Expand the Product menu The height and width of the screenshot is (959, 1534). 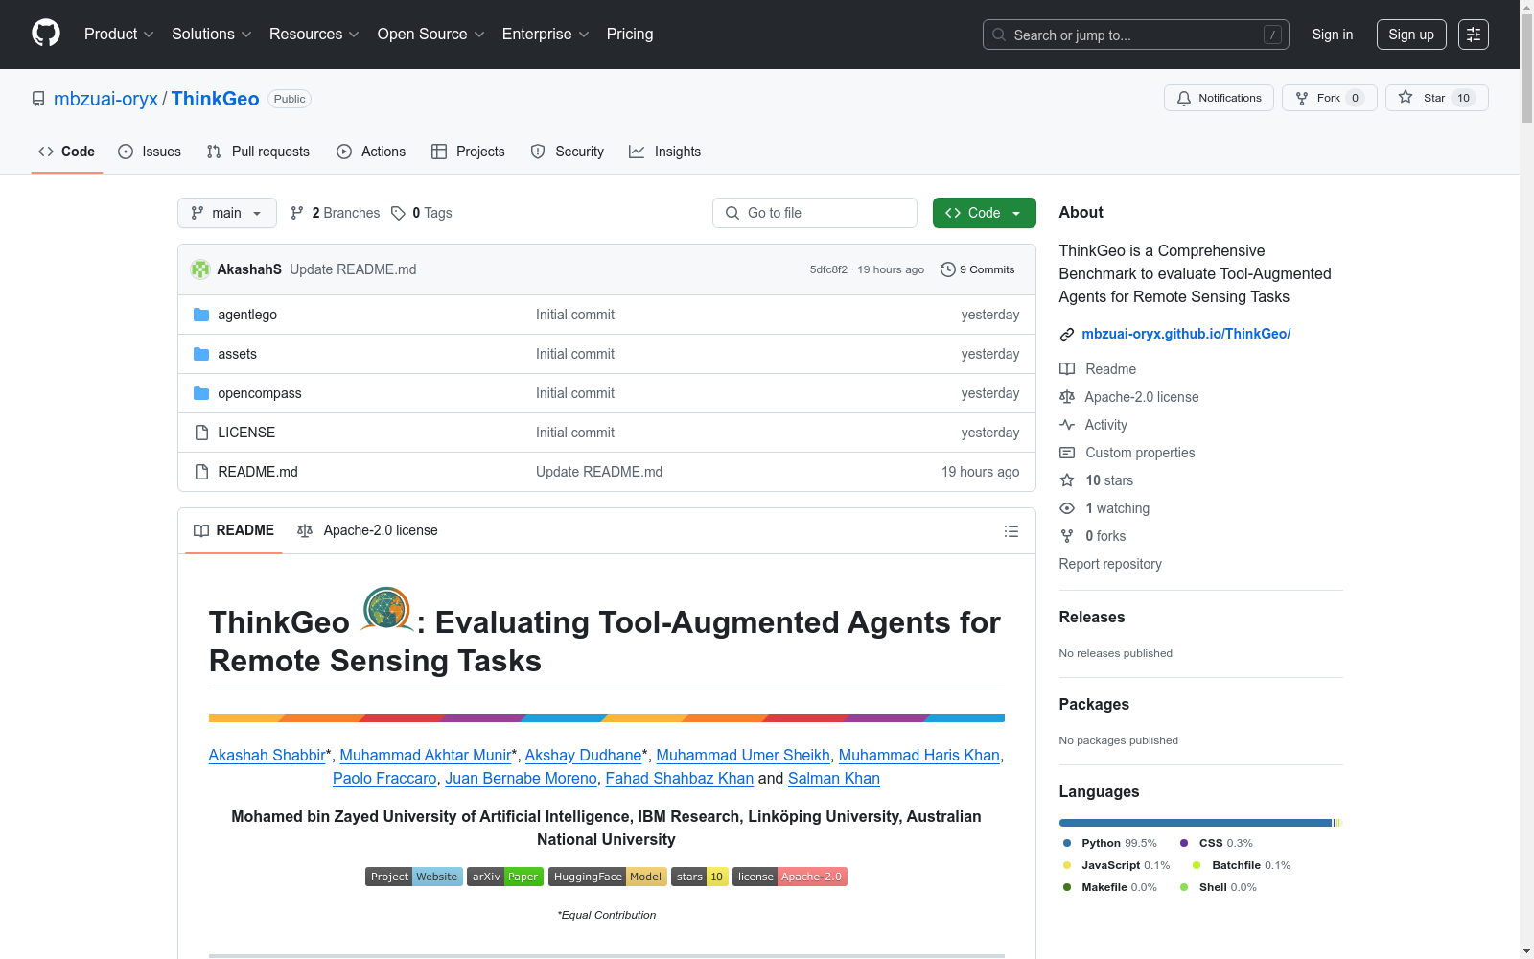[119, 35]
